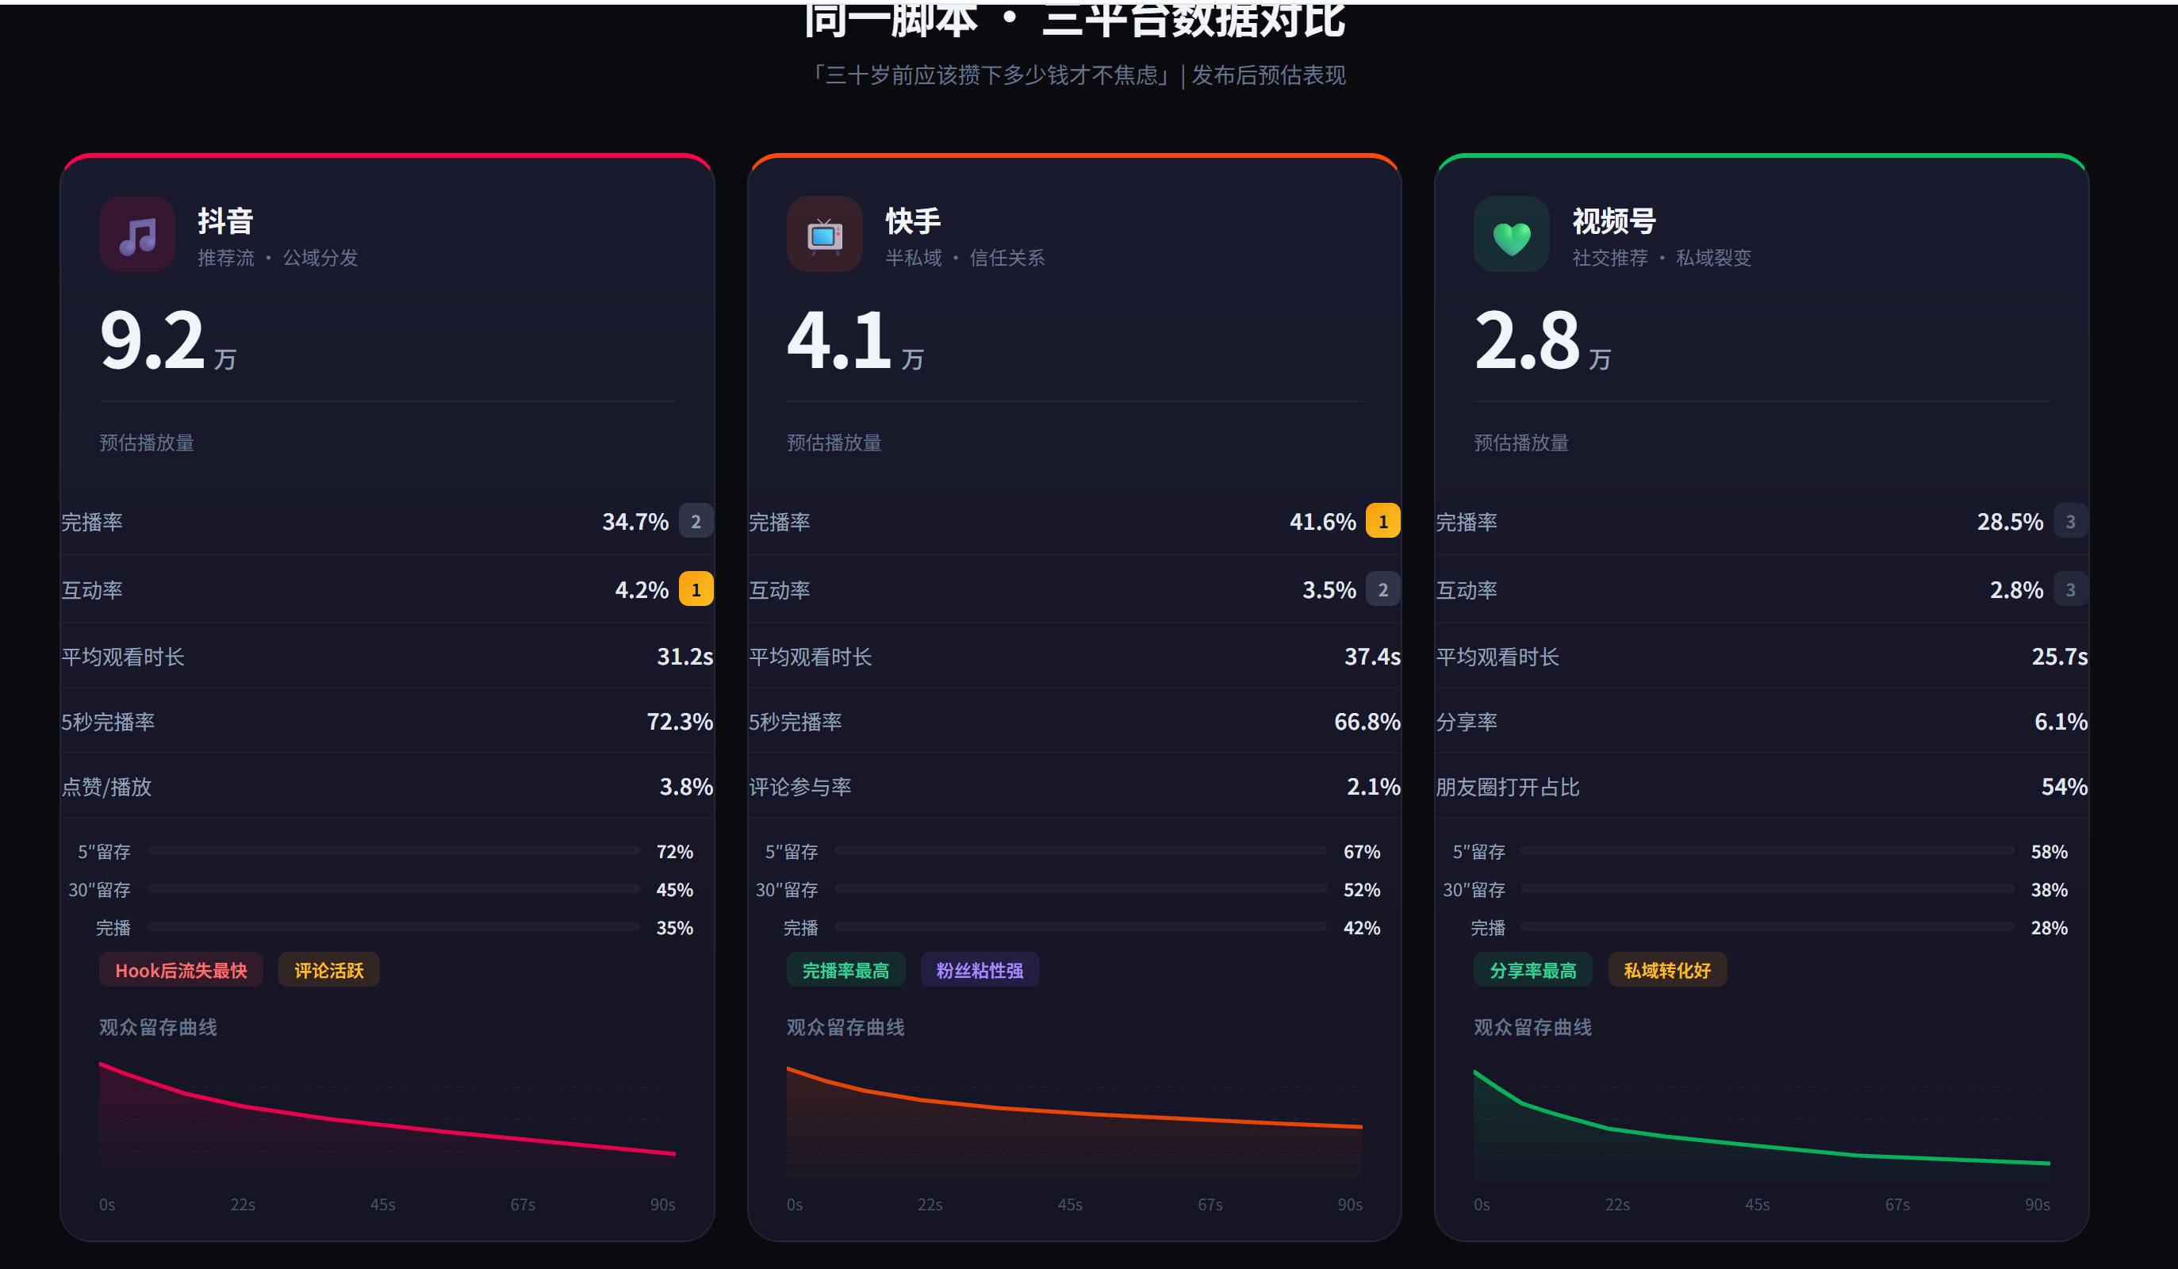Screen dimensions: 2178x1269
Task: Click the 半私域・信任关系 subtitle
Action: tap(964, 258)
